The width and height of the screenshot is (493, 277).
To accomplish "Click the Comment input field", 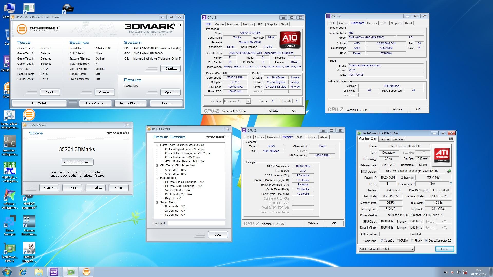I will pos(196,223).
